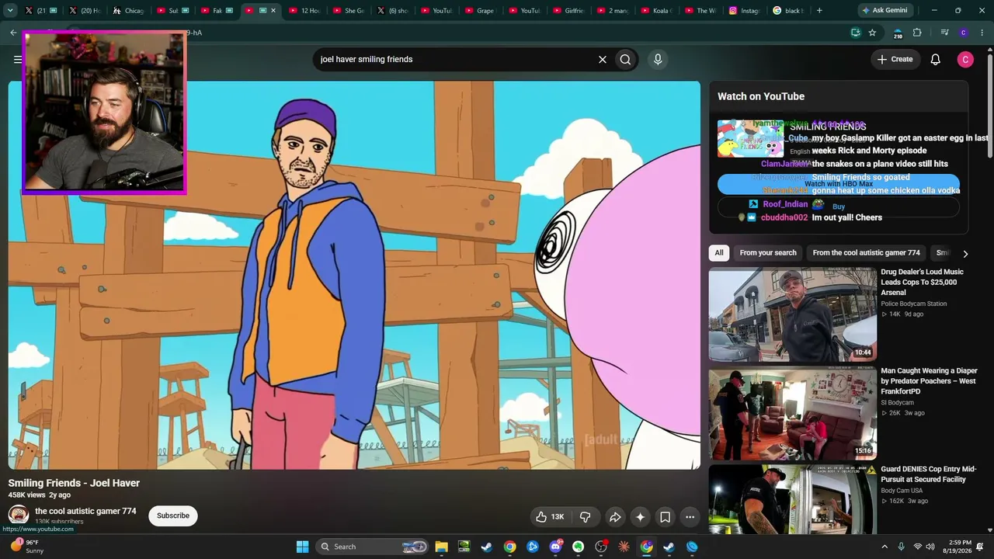Open Chrome media controls icon
This screenshot has width=994, height=559.
click(x=944, y=33)
